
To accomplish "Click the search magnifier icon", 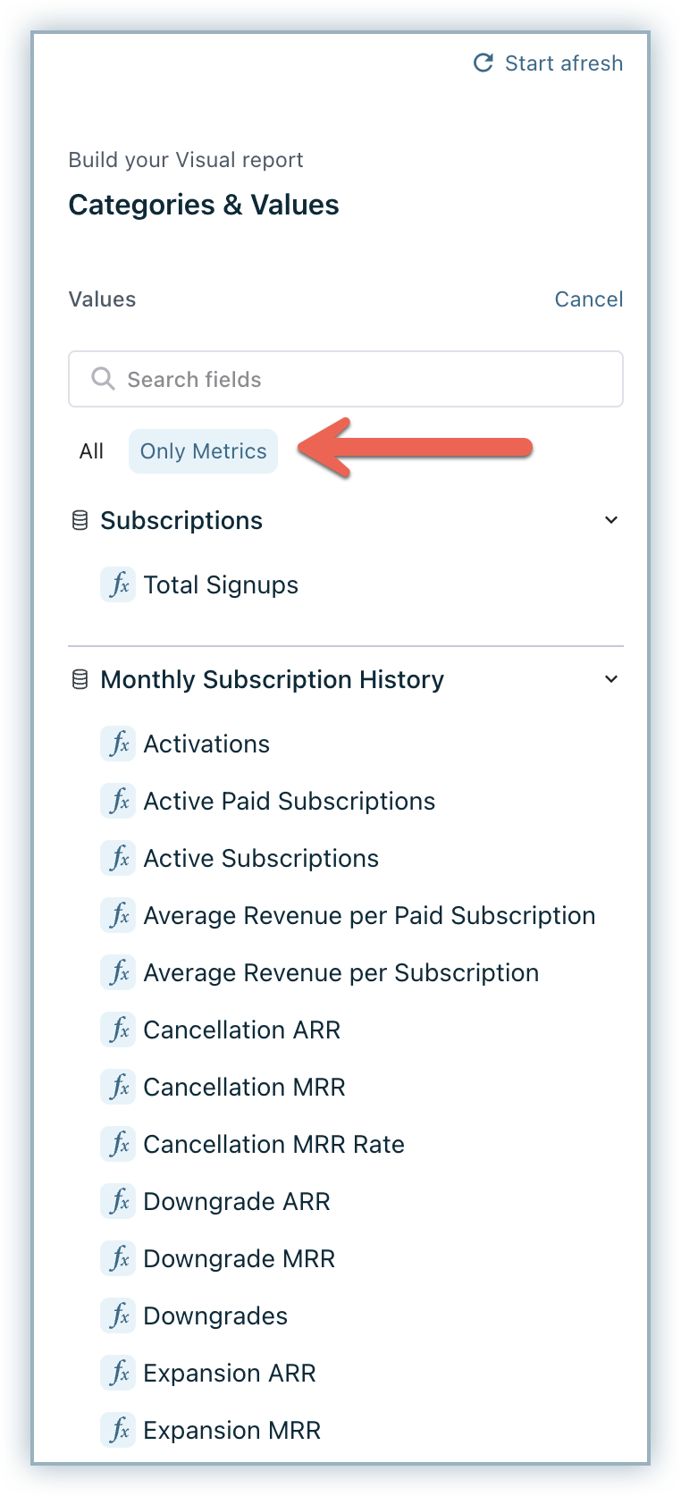I will 104,379.
